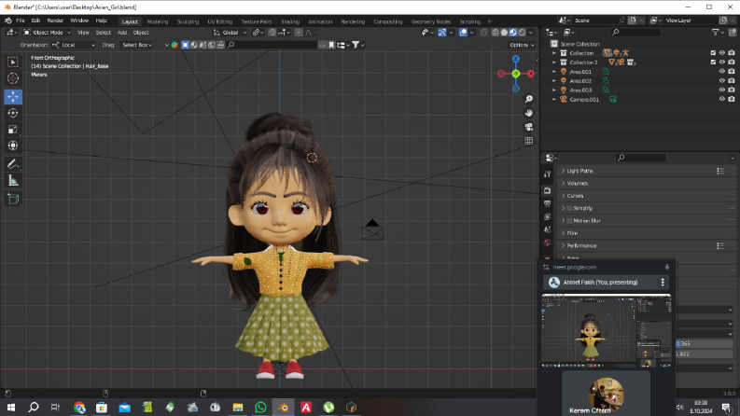Viewport: 740px width, 416px height.
Task: Click the camera view icon in viewport
Action: tap(528, 127)
